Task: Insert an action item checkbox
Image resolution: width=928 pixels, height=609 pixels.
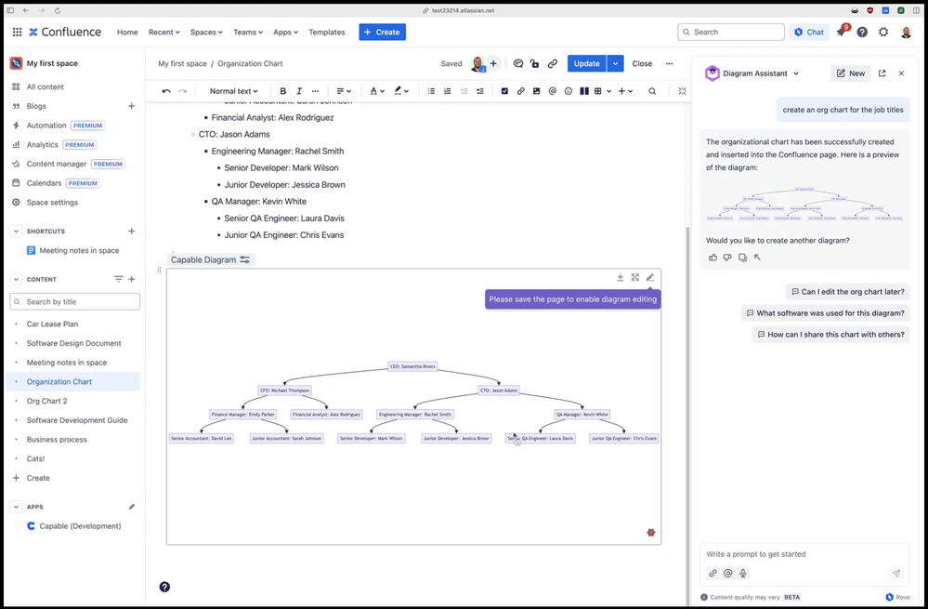Action: click(504, 91)
